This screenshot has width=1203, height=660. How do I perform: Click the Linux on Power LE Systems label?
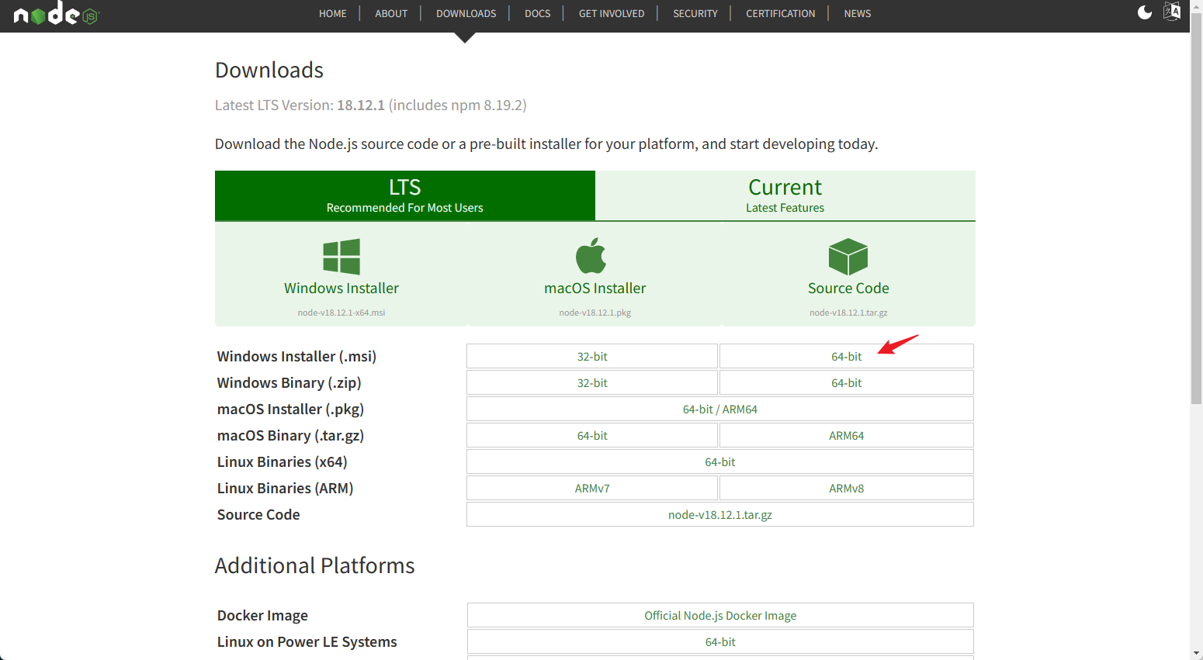point(307,642)
